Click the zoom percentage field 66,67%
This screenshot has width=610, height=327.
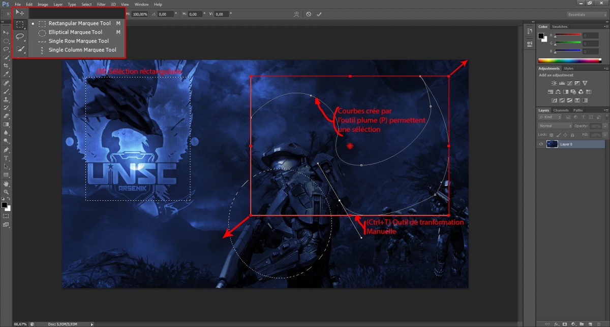tap(20, 323)
